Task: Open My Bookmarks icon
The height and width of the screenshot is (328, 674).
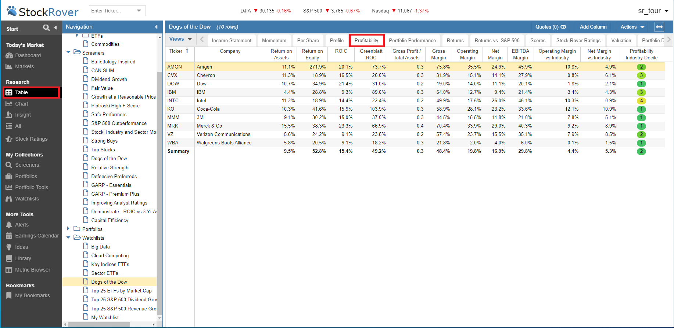Action: click(9, 295)
